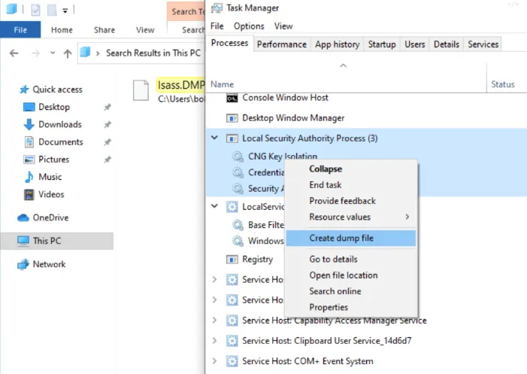Screen dimensions: 527x374
Task: Click the Task Manager title bar icon
Action: [x=217, y=8]
